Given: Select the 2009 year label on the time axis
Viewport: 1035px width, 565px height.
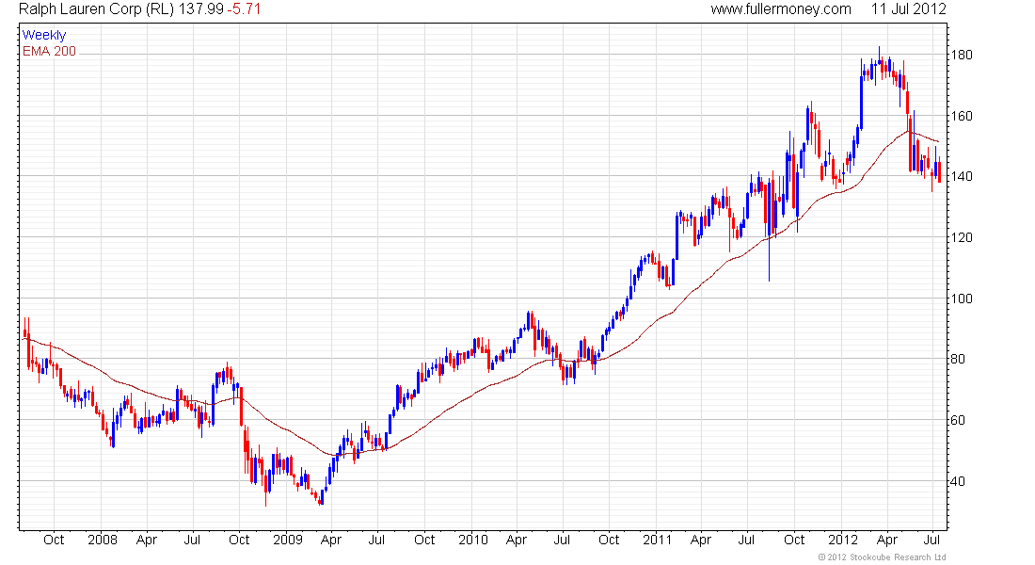Looking at the screenshot, I should coord(288,540).
